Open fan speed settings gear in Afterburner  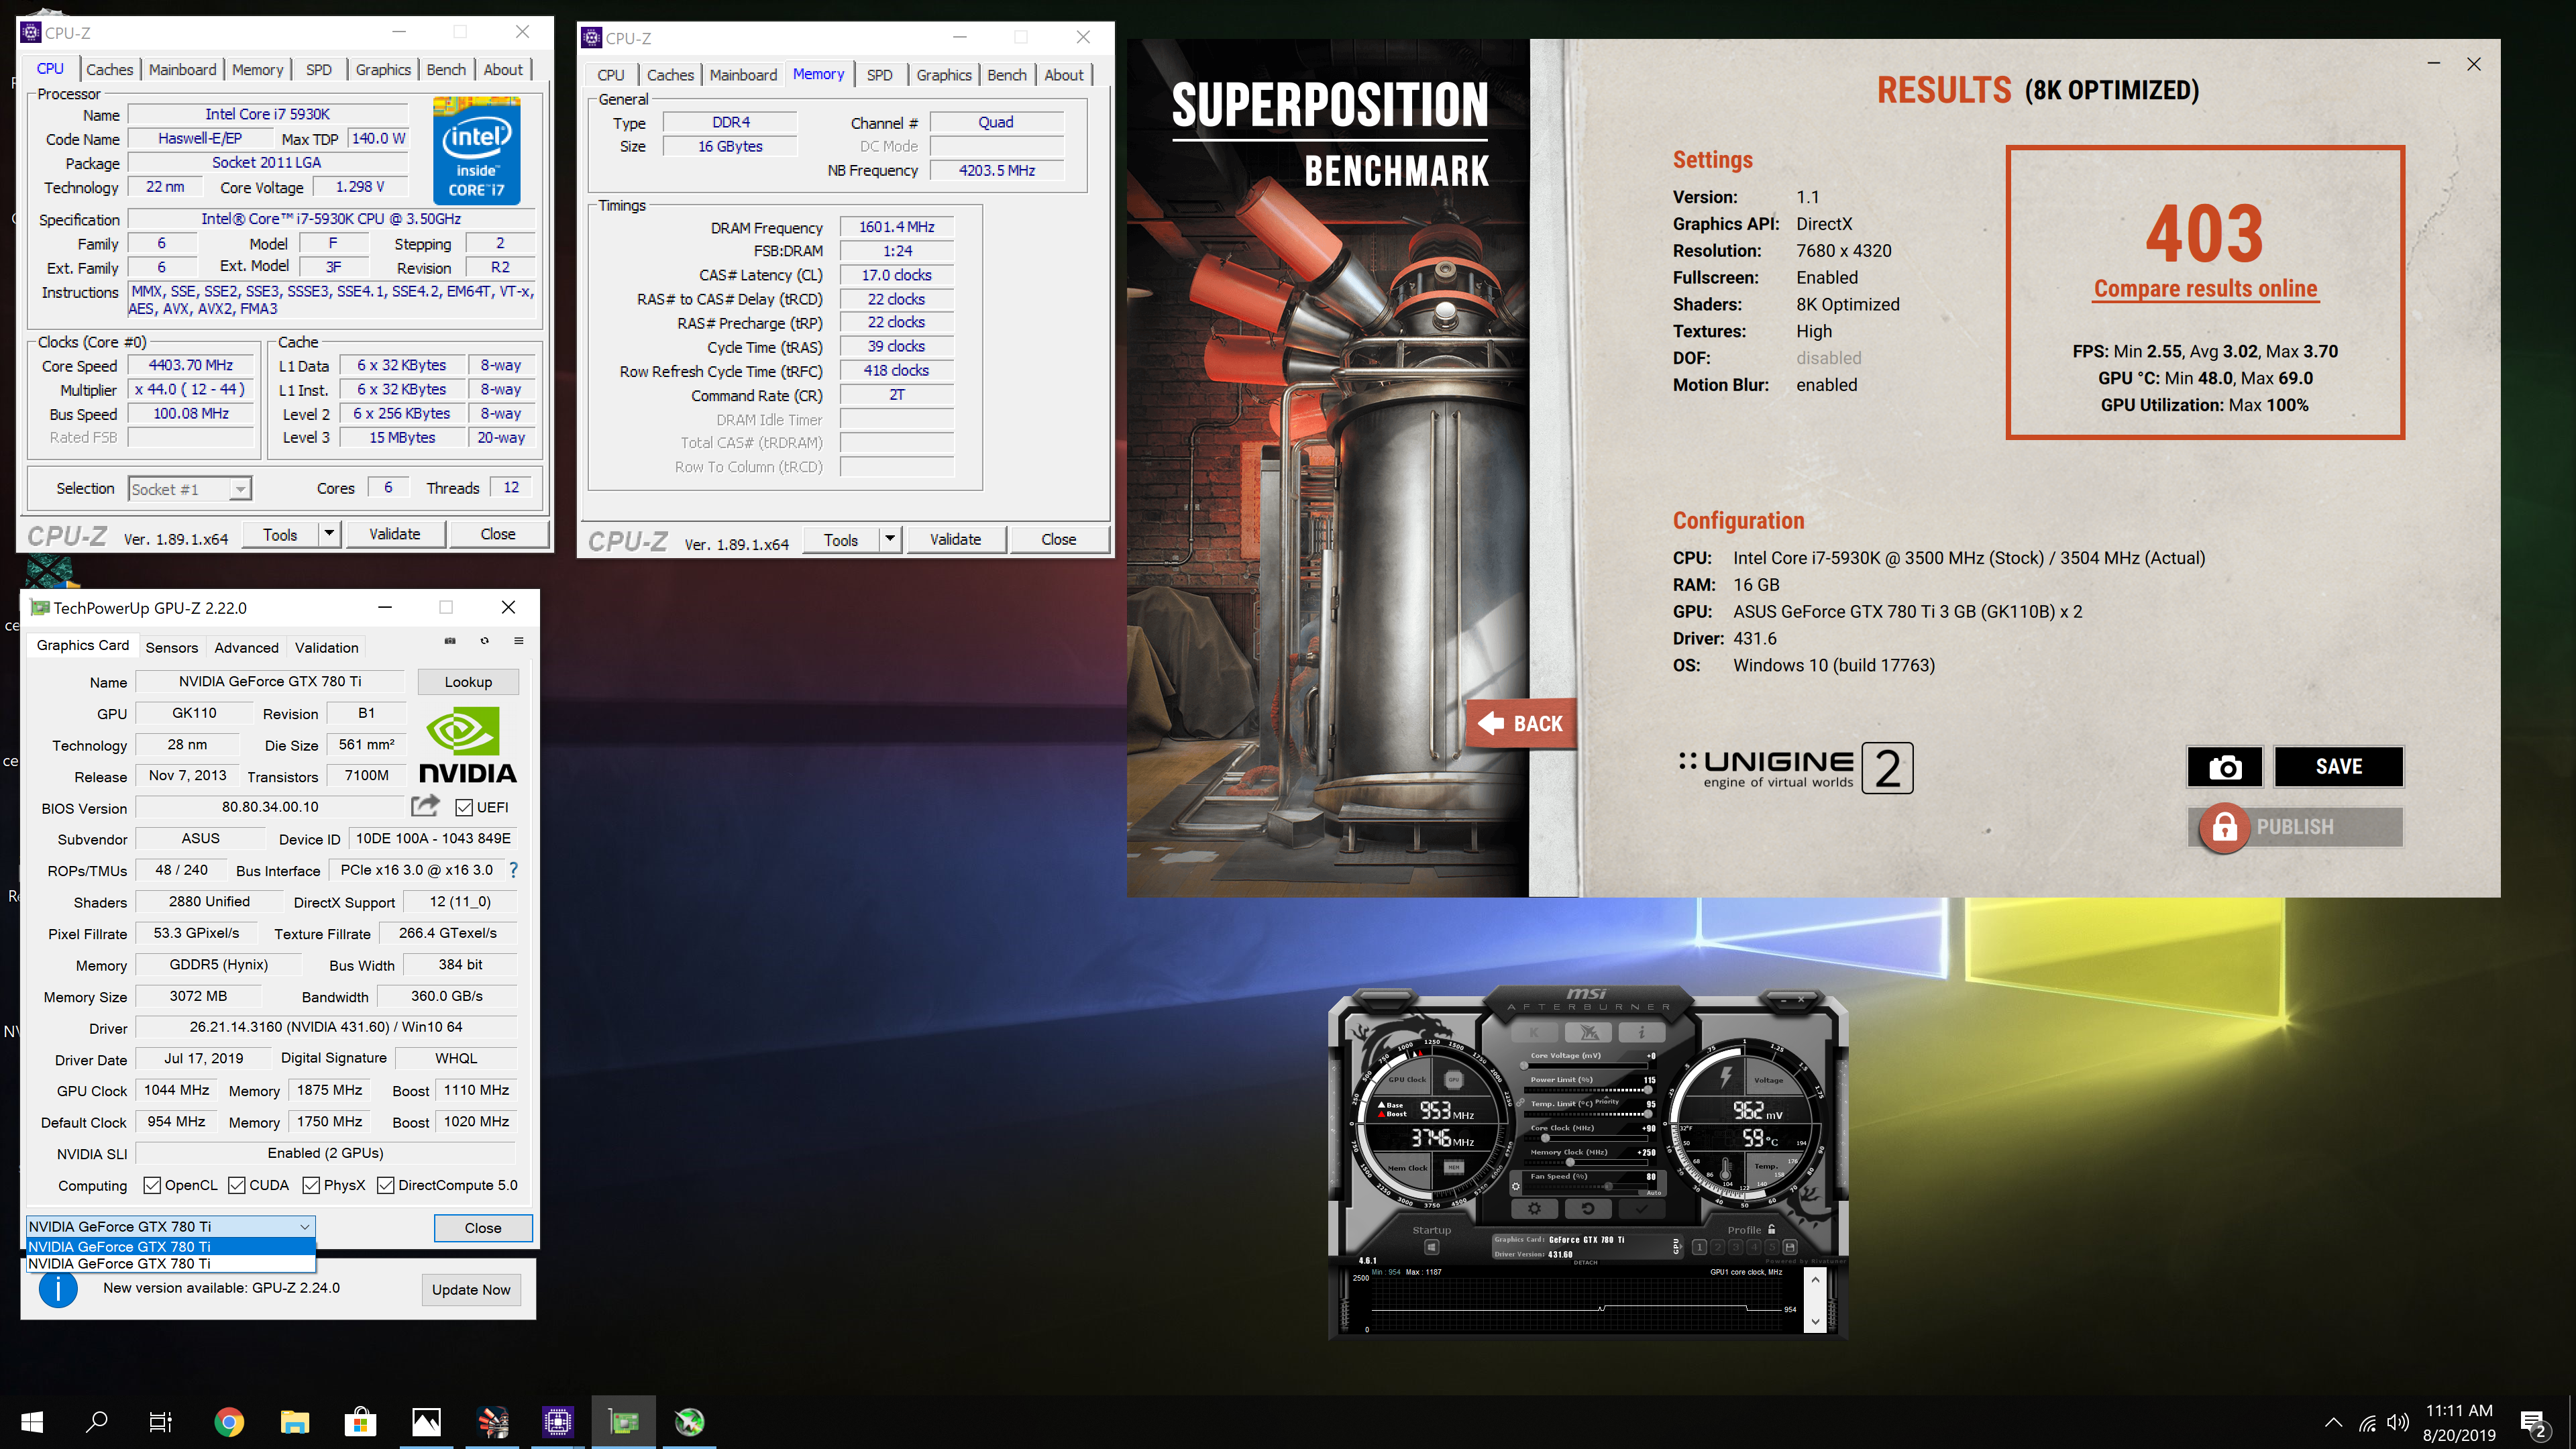click(x=1516, y=1187)
